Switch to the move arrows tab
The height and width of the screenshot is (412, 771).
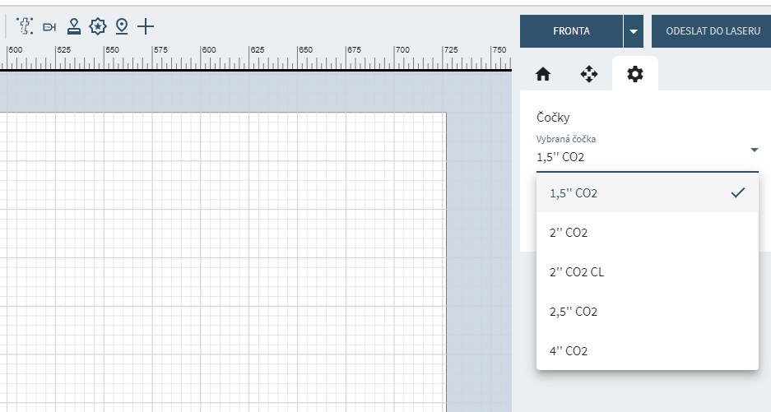(x=588, y=74)
